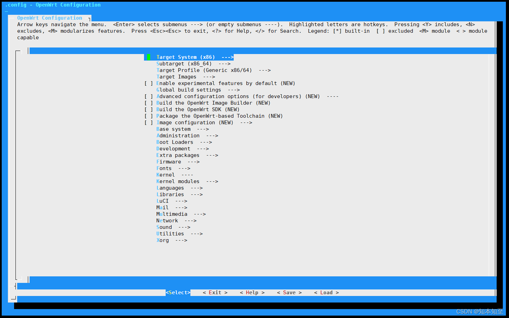Click the Save button
The width and height of the screenshot is (509, 318).
tap(289, 293)
